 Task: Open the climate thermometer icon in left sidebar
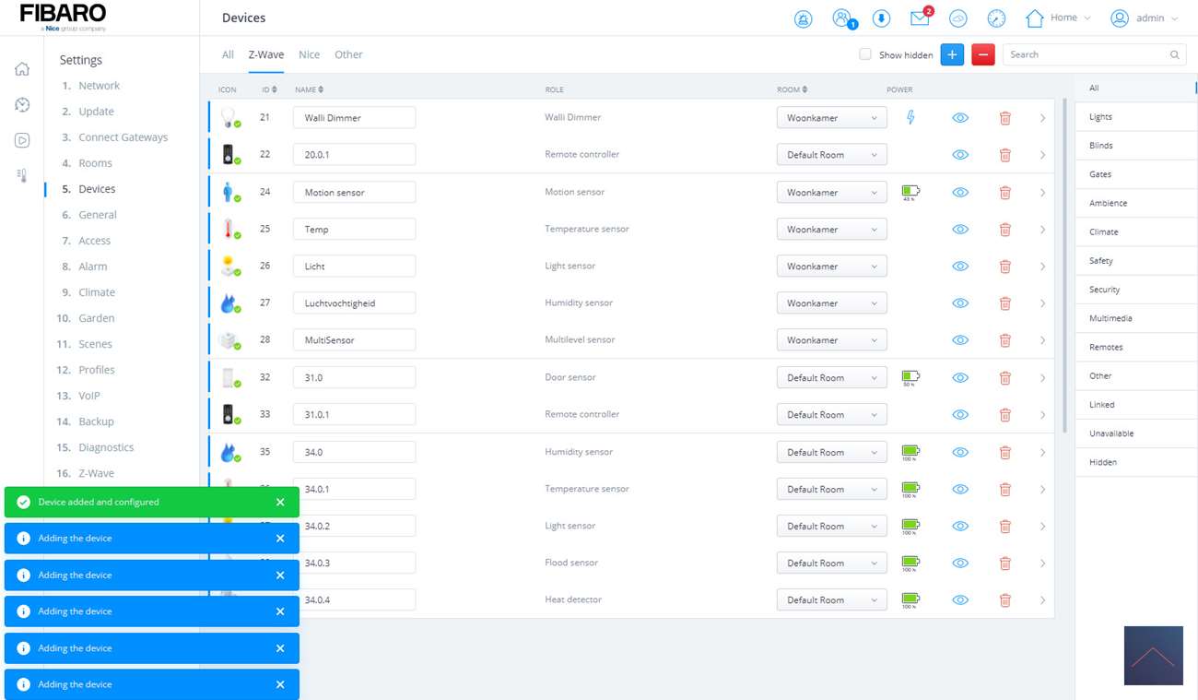coord(22,175)
